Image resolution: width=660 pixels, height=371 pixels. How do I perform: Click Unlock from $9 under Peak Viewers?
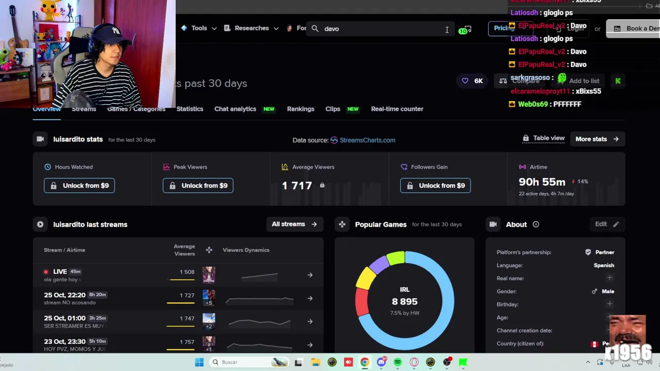coord(198,185)
